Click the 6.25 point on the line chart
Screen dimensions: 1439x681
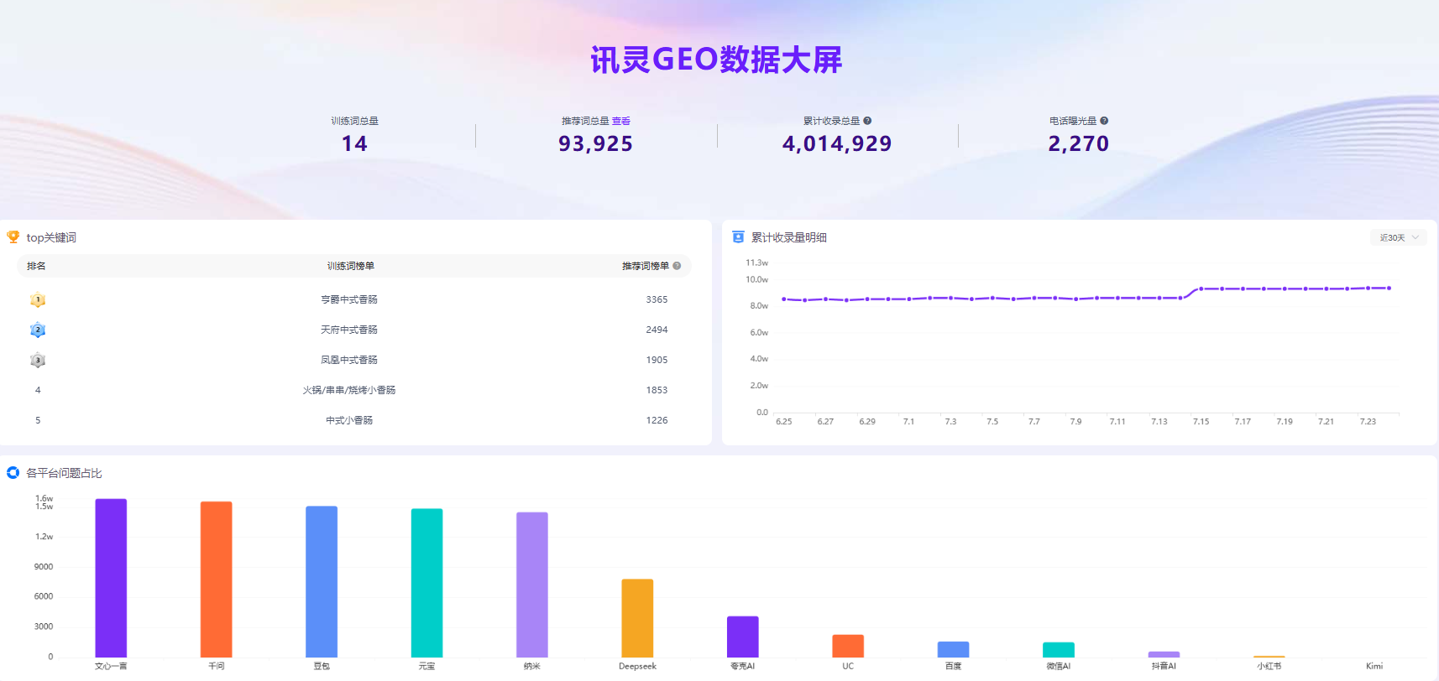click(784, 299)
